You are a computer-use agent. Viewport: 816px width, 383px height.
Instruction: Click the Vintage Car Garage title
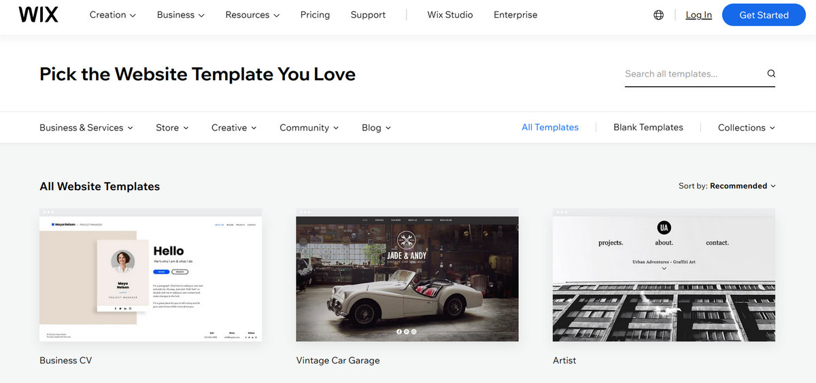[338, 361]
